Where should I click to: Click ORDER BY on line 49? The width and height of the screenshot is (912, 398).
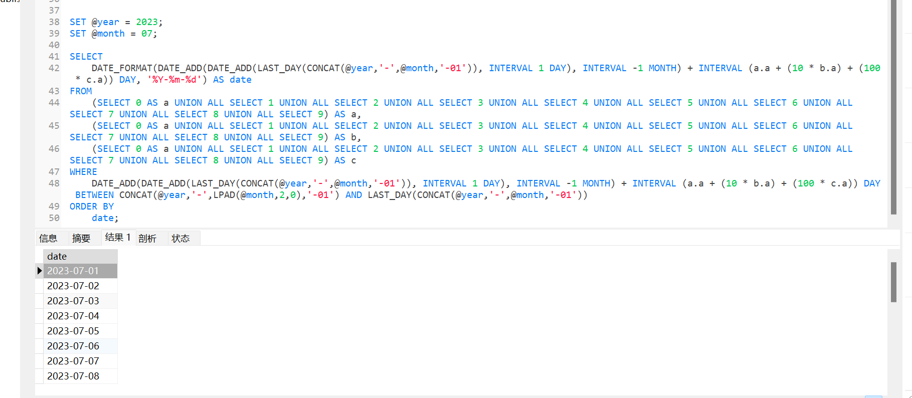[92, 207]
